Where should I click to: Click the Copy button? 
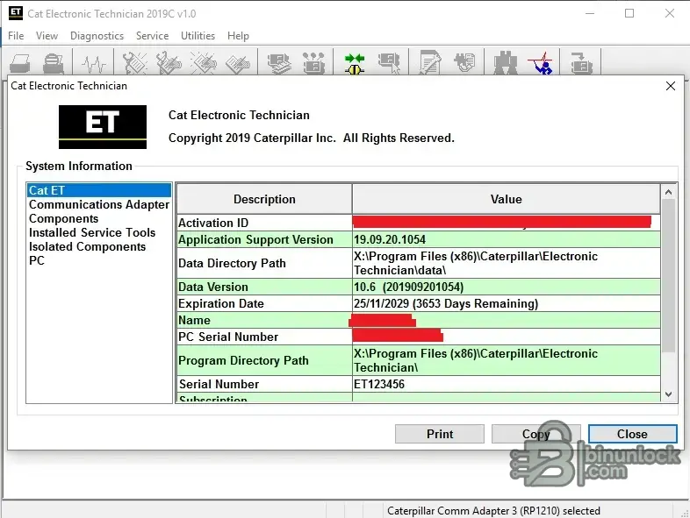(x=536, y=434)
